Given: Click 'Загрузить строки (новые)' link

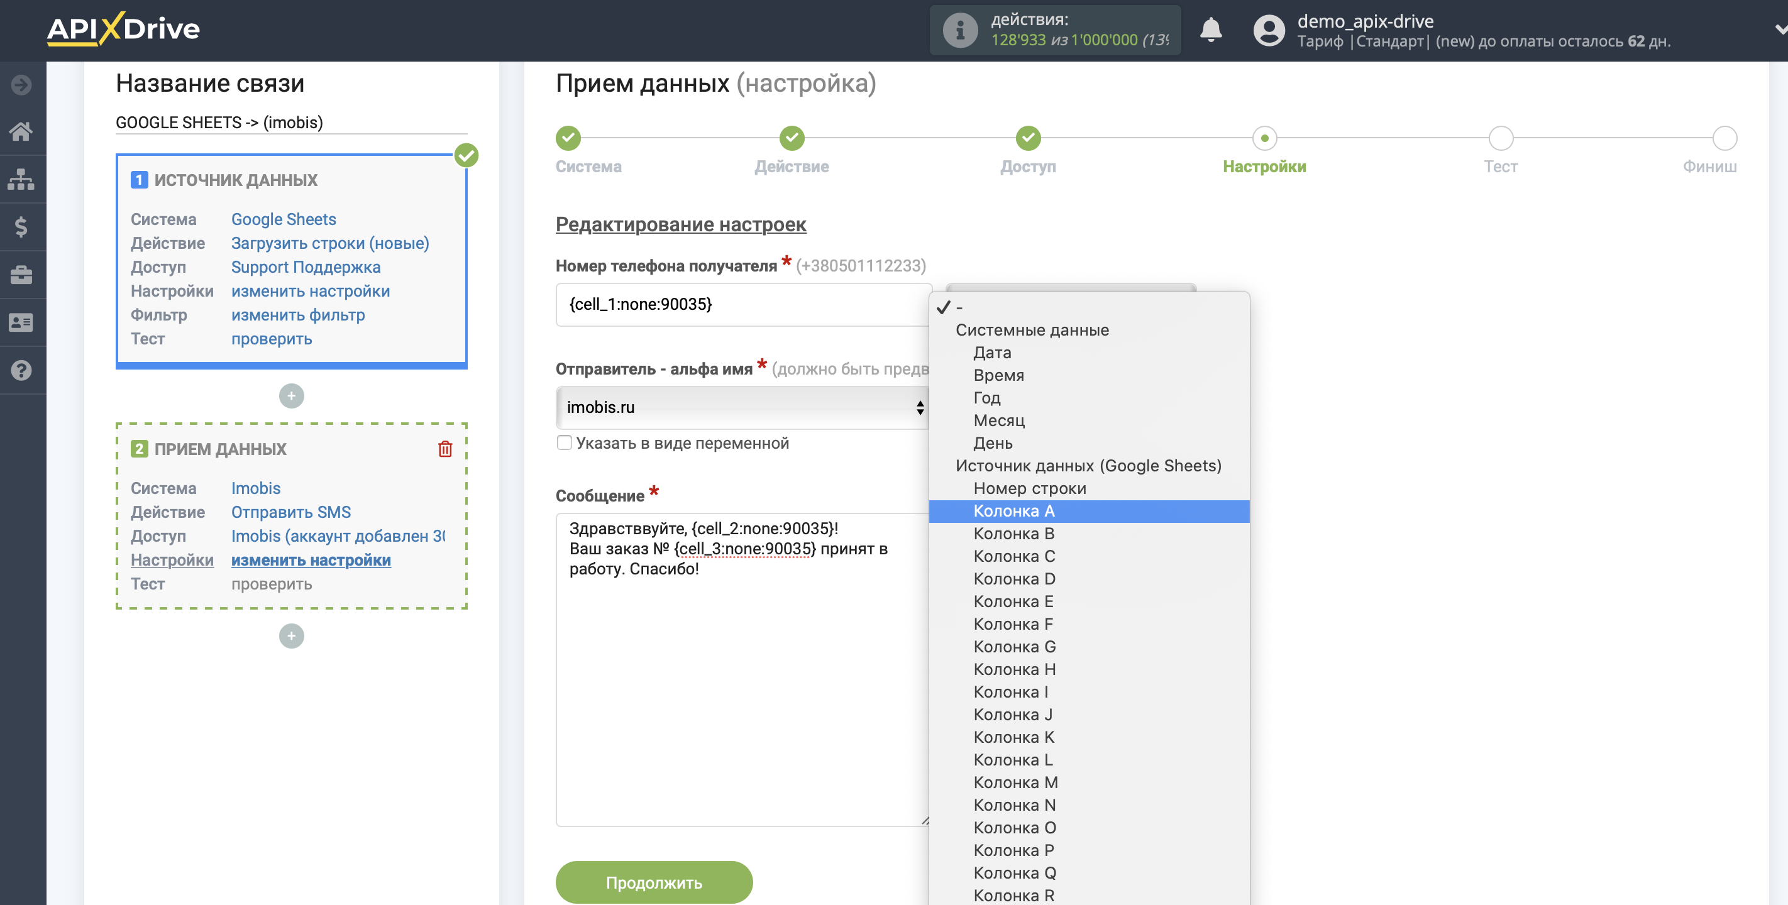Looking at the screenshot, I should [329, 243].
